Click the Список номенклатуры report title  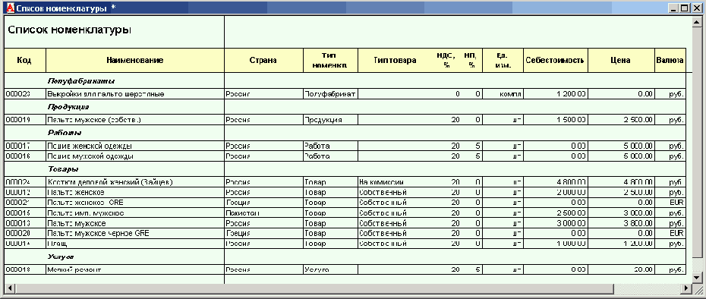click(70, 30)
